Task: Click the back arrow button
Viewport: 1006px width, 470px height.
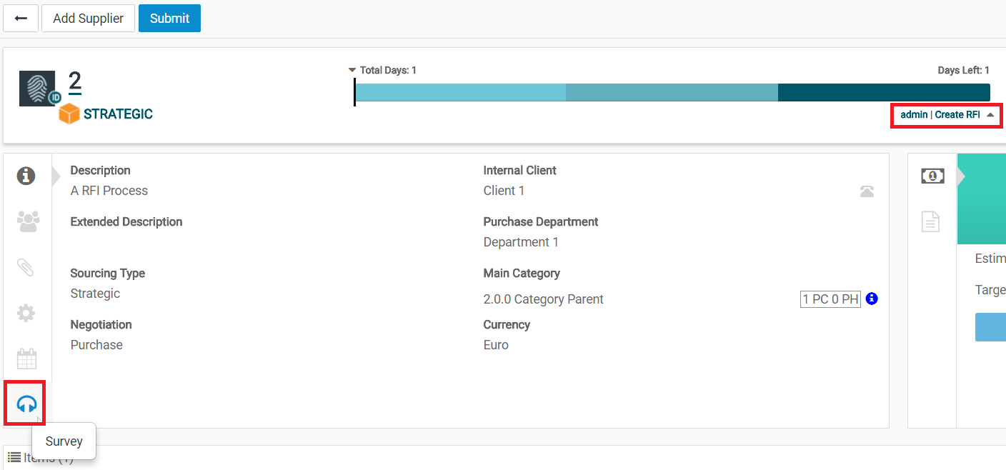Action: point(21,19)
